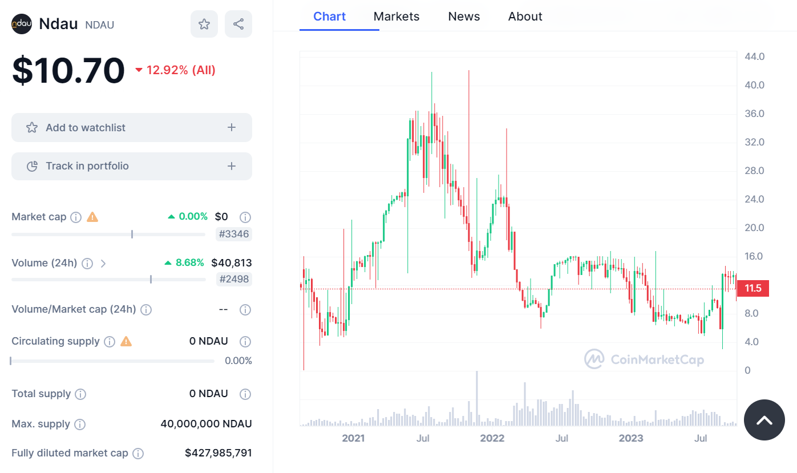Click the 12.92% (All) price change indicator
This screenshot has width=797, height=473.
click(x=176, y=70)
